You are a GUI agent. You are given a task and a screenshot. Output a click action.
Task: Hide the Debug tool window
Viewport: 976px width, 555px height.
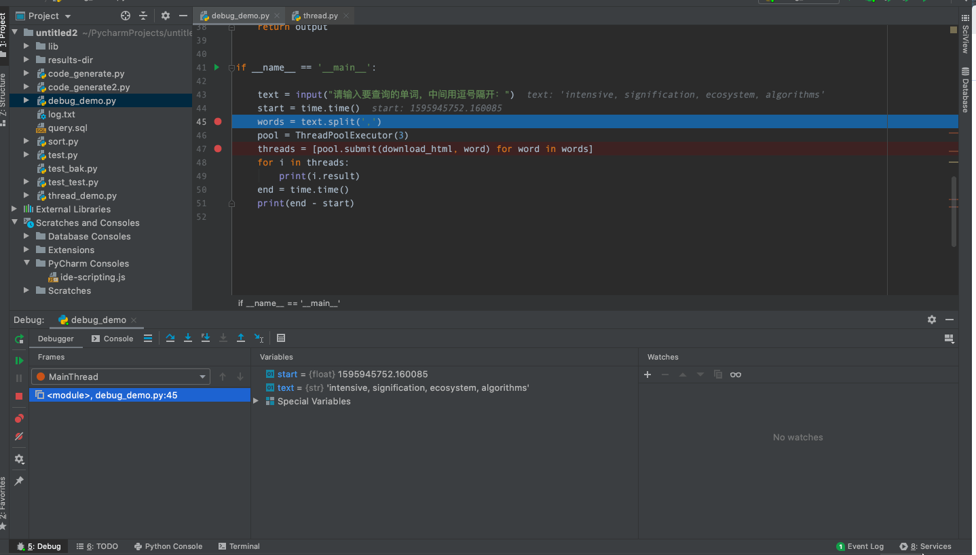[950, 320]
